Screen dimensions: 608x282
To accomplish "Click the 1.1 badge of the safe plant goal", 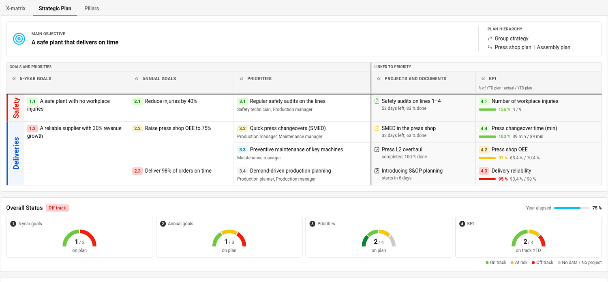I will pos(32,101).
